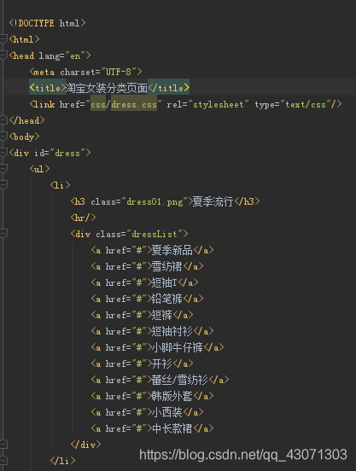Collapse the head lang="en" fold marker
Image resolution: width=356 pixels, height=471 pixels.
tap(3, 55)
